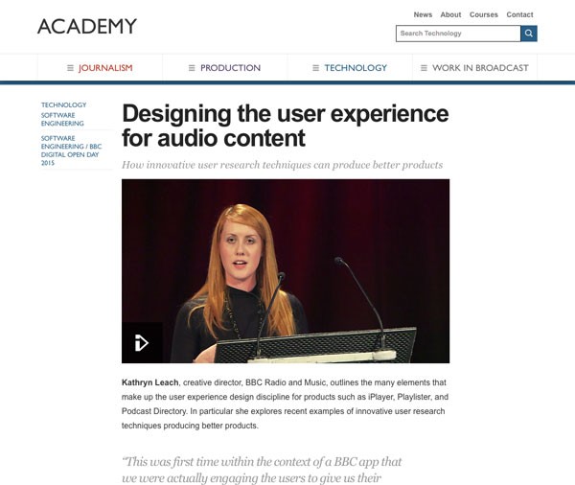Click the bold name 'Kathryn Leach'
The height and width of the screenshot is (485, 575).
[150, 382]
